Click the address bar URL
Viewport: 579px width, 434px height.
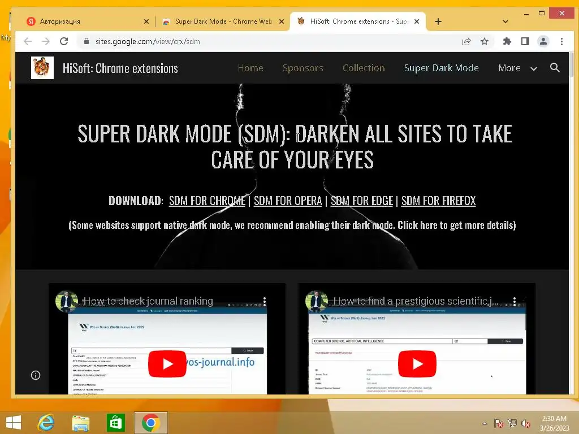148,41
